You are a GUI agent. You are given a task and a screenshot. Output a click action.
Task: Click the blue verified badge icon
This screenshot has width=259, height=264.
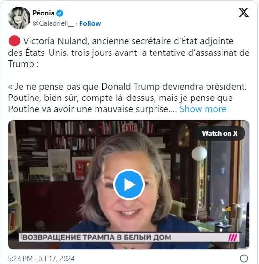[59, 13]
